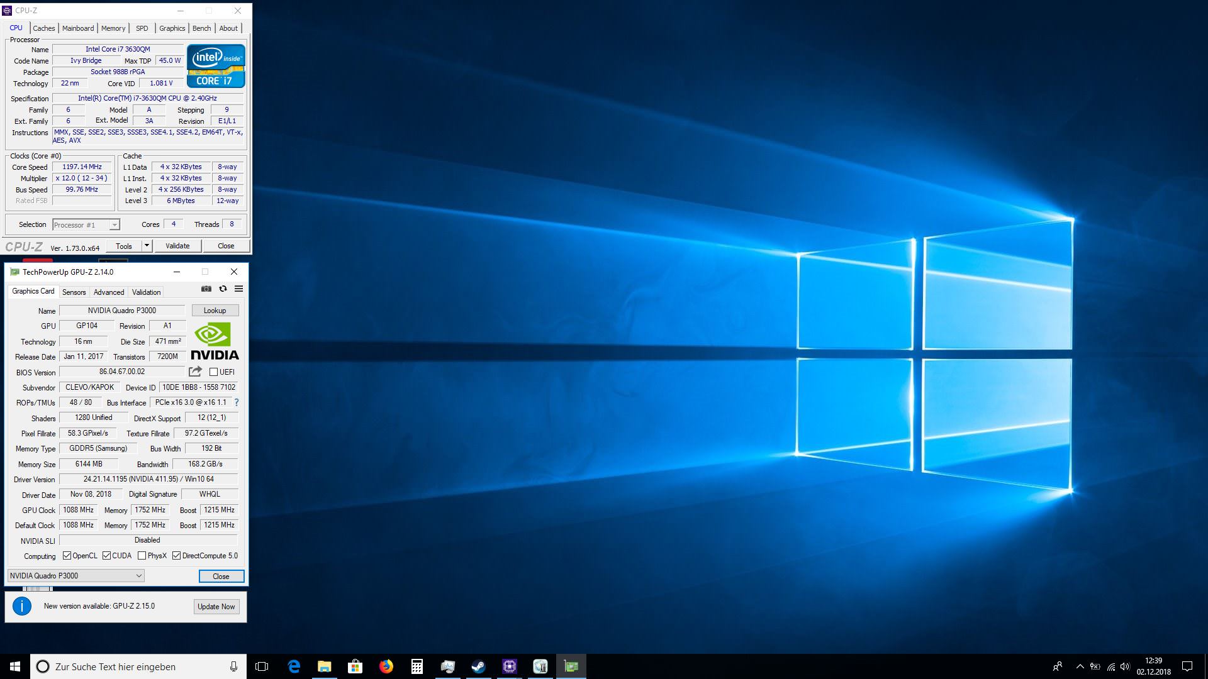Open the SPD tab in CPU-Z
Viewport: 1208px width, 679px height.
click(142, 28)
